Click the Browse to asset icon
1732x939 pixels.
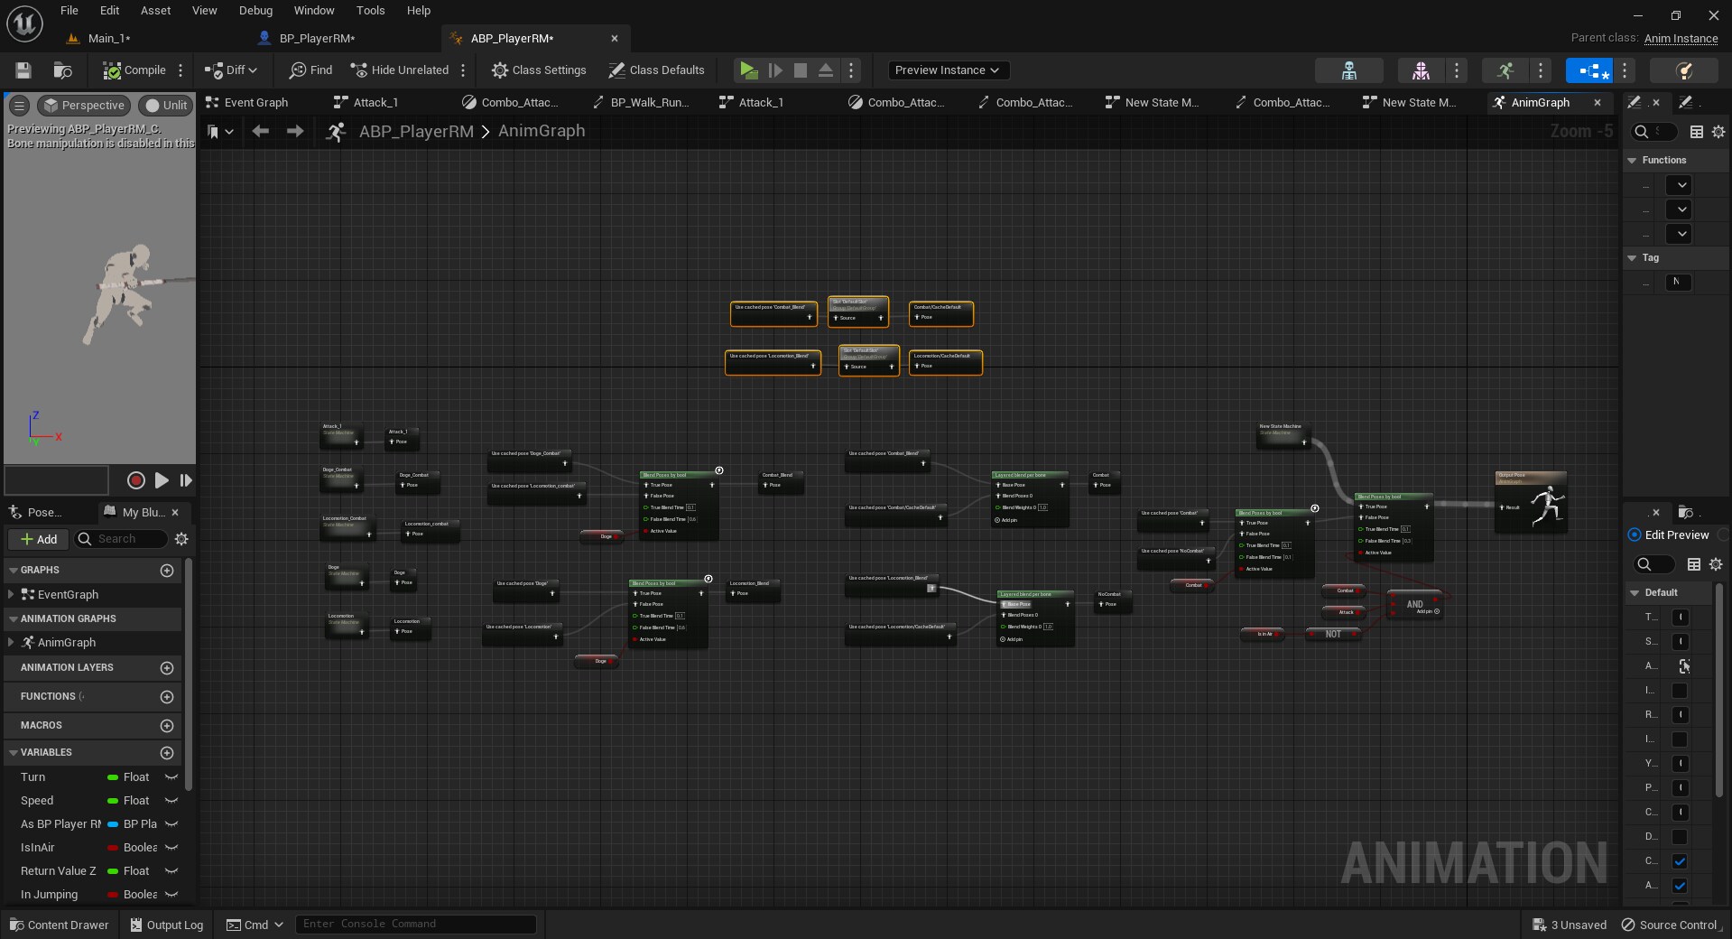click(62, 70)
